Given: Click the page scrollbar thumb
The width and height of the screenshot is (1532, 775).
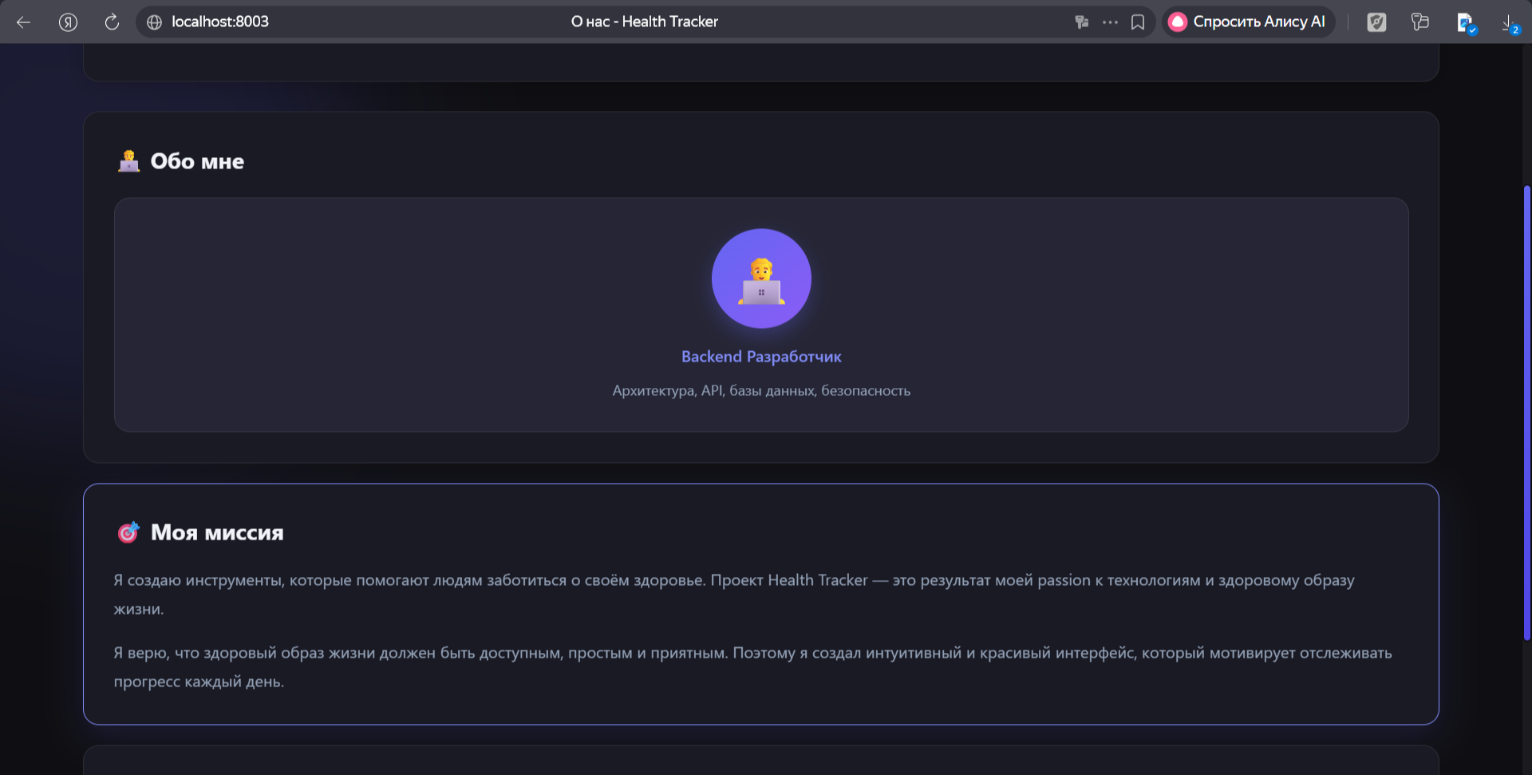Looking at the screenshot, I should (x=1526, y=413).
